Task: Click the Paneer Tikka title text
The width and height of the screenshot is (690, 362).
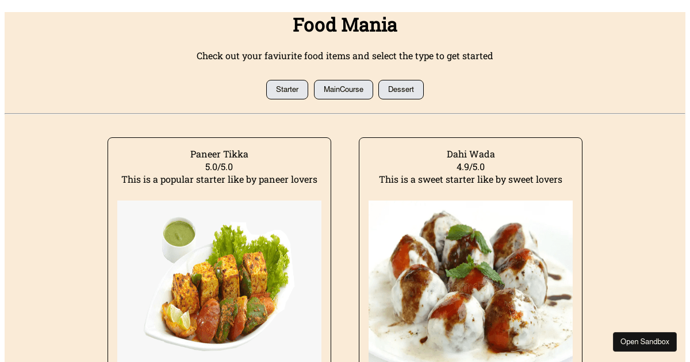Action: (219, 154)
